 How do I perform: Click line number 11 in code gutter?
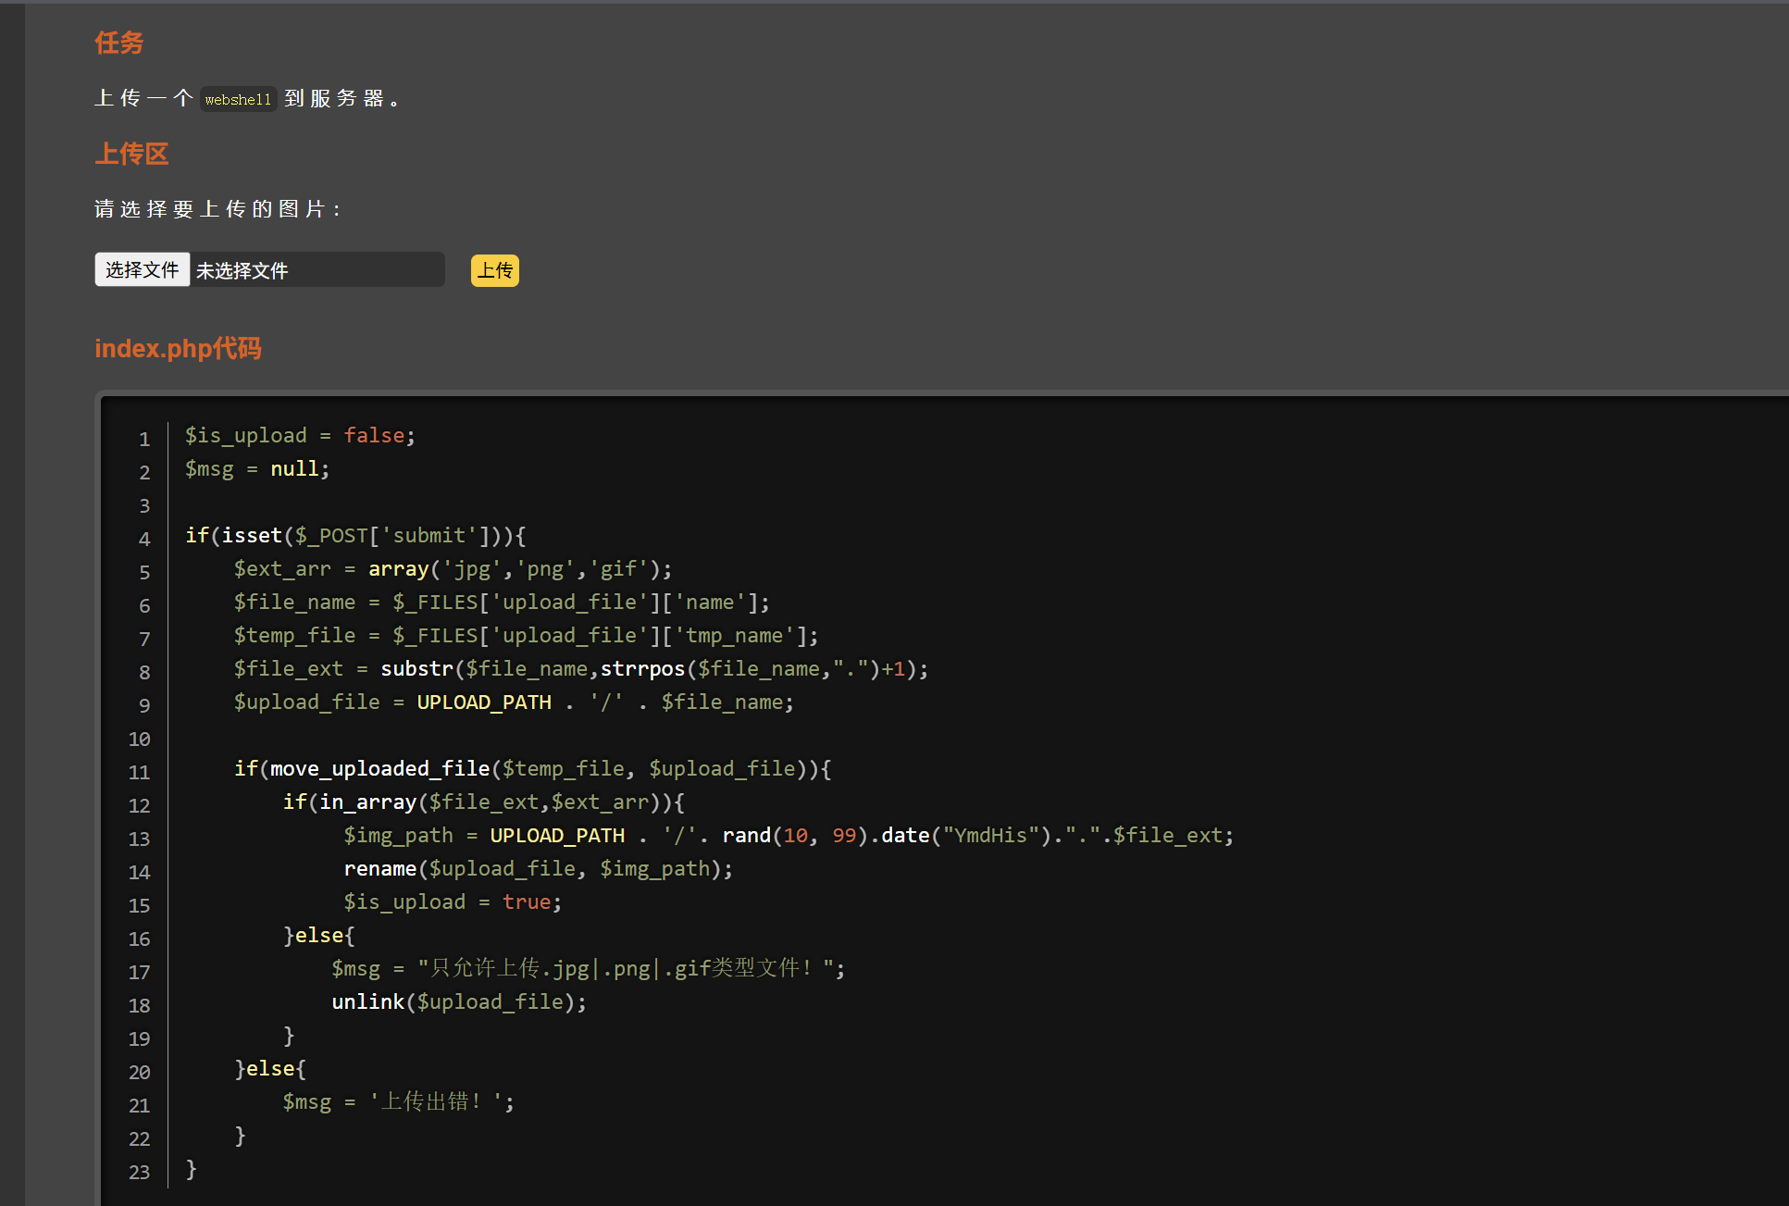[x=139, y=772]
